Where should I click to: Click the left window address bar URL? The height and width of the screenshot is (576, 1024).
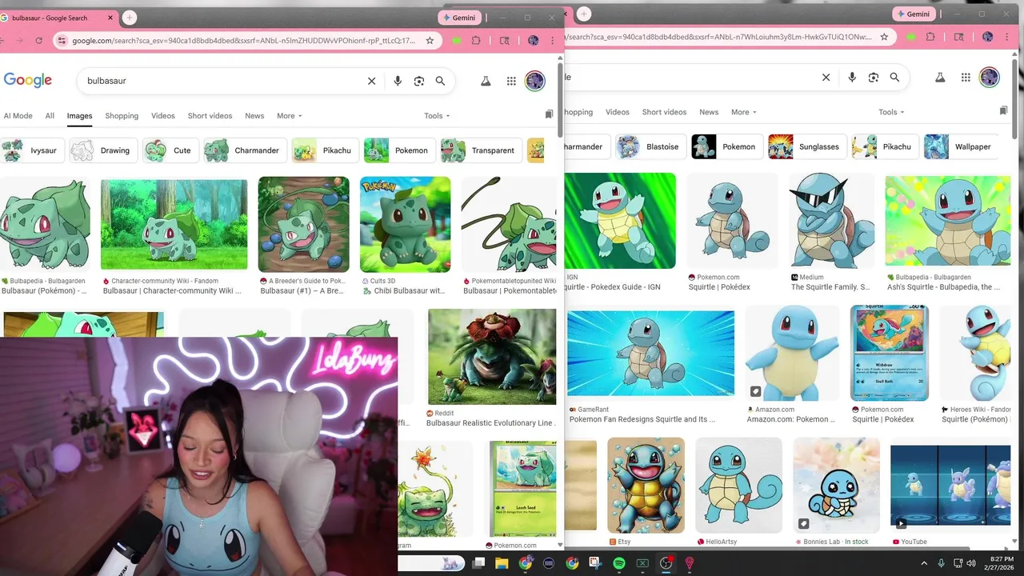pos(244,40)
